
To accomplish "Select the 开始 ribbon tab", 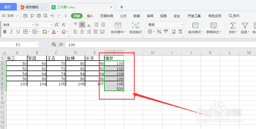I will point(77,16).
